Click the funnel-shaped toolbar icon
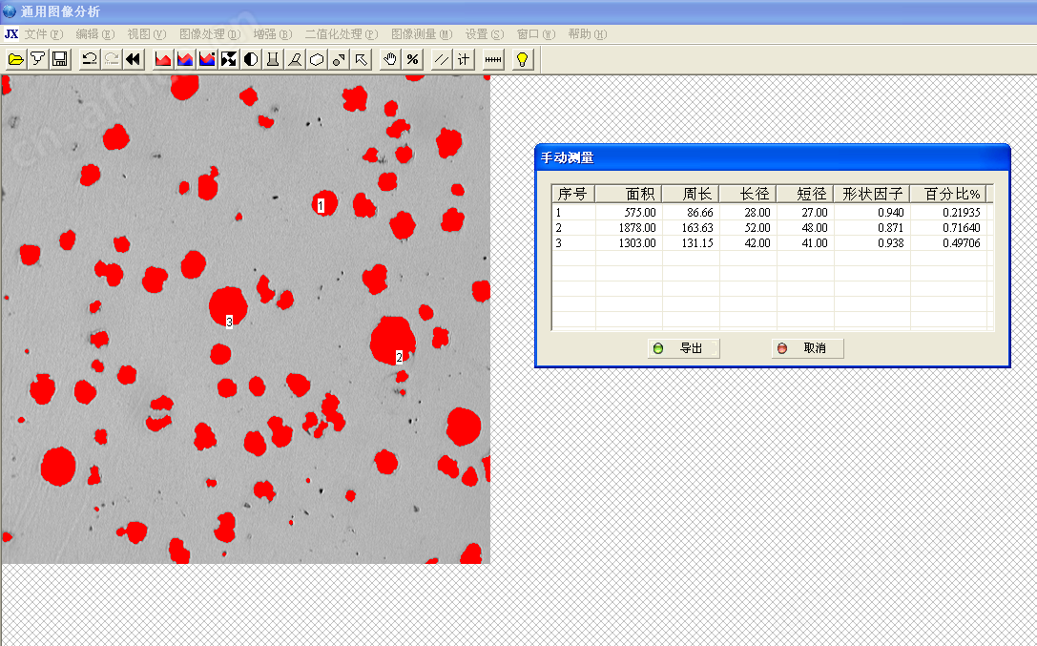 (x=38, y=59)
